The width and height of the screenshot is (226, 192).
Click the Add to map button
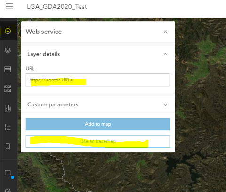[98, 124]
